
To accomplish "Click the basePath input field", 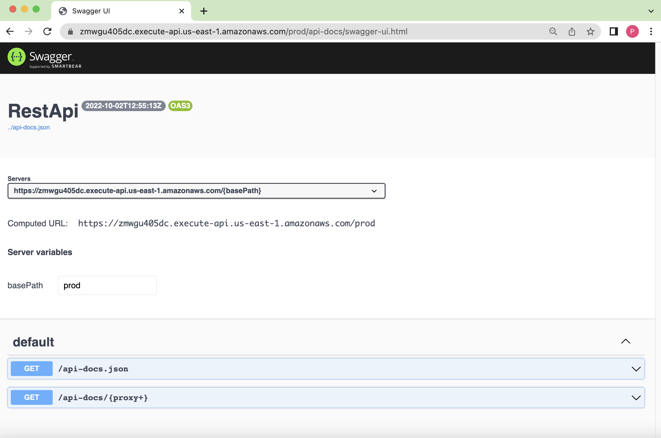I will pos(107,285).
